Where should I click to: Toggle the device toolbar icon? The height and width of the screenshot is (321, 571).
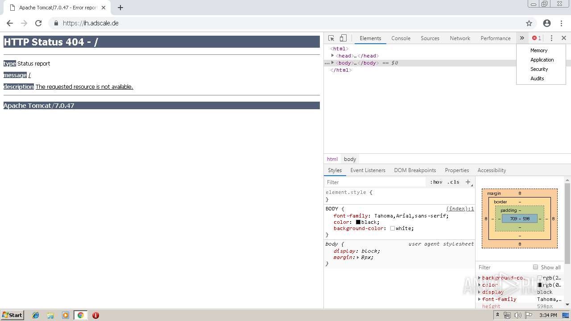click(343, 38)
